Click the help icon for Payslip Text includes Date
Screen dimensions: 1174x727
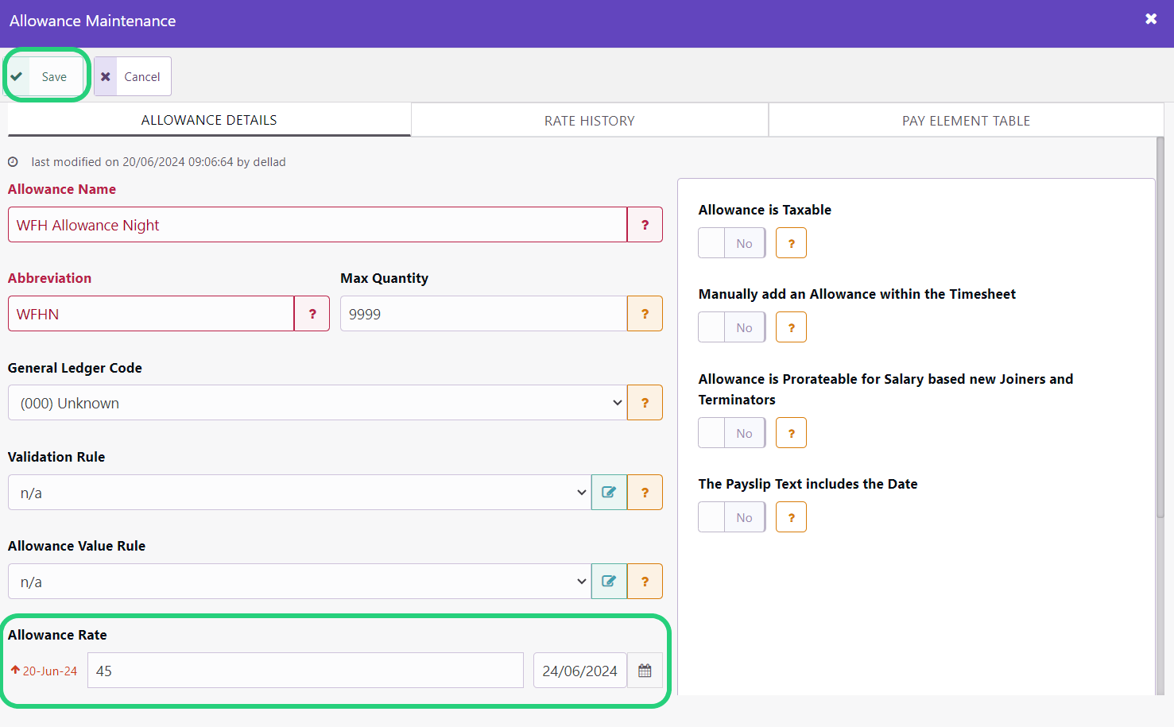tap(791, 517)
